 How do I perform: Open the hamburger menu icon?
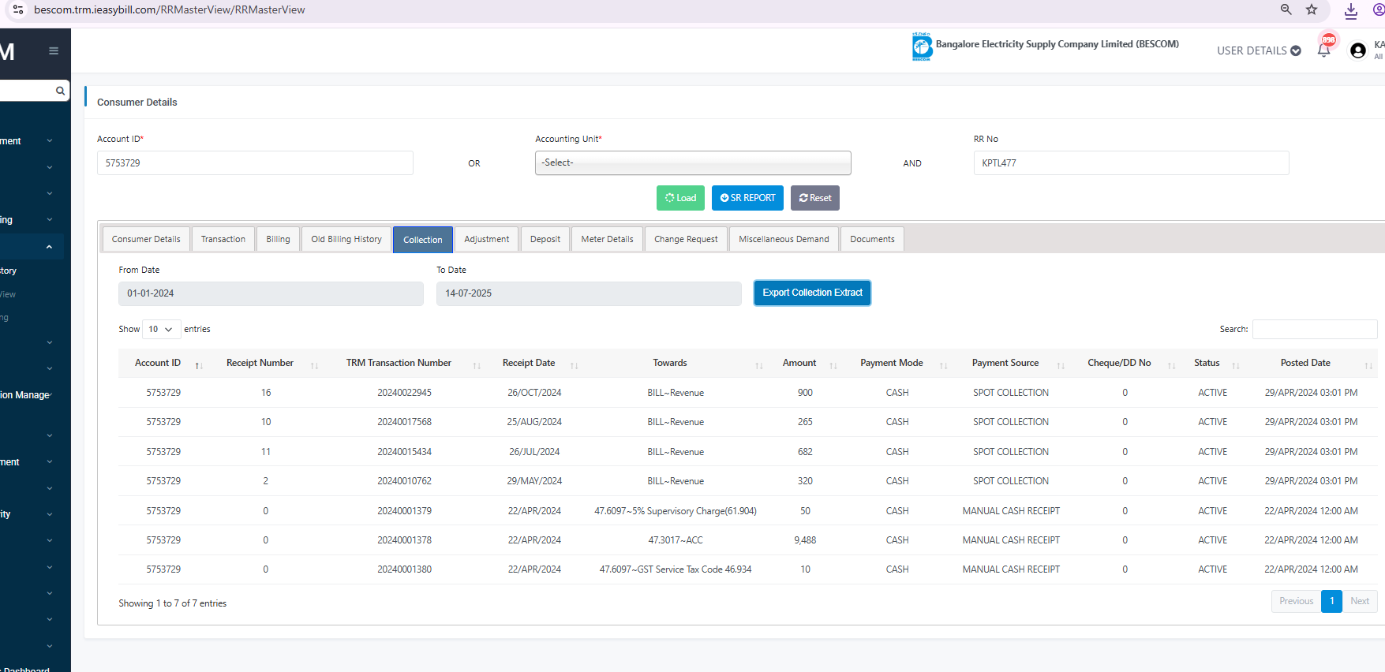coord(54,51)
